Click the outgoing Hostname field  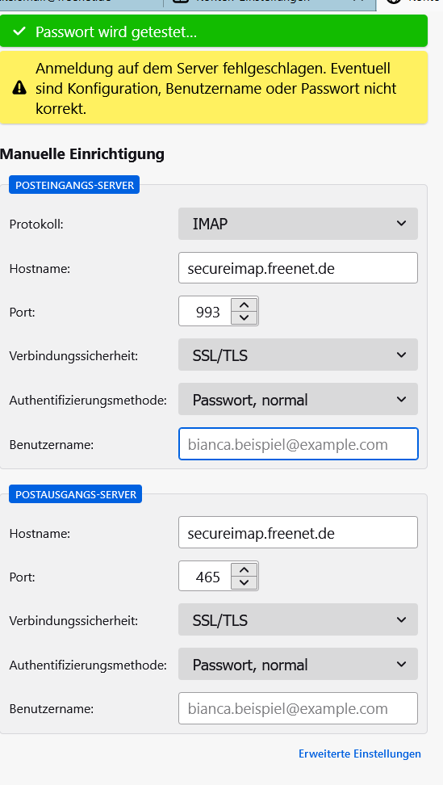[x=298, y=533]
